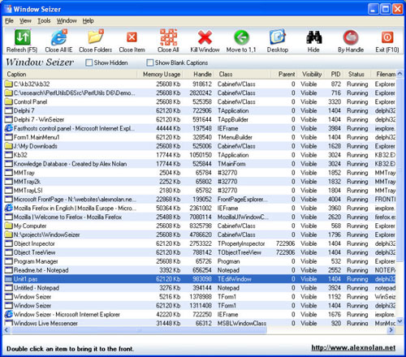
Task: Click the Close Folders icon
Action: click(x=95, y=37)
